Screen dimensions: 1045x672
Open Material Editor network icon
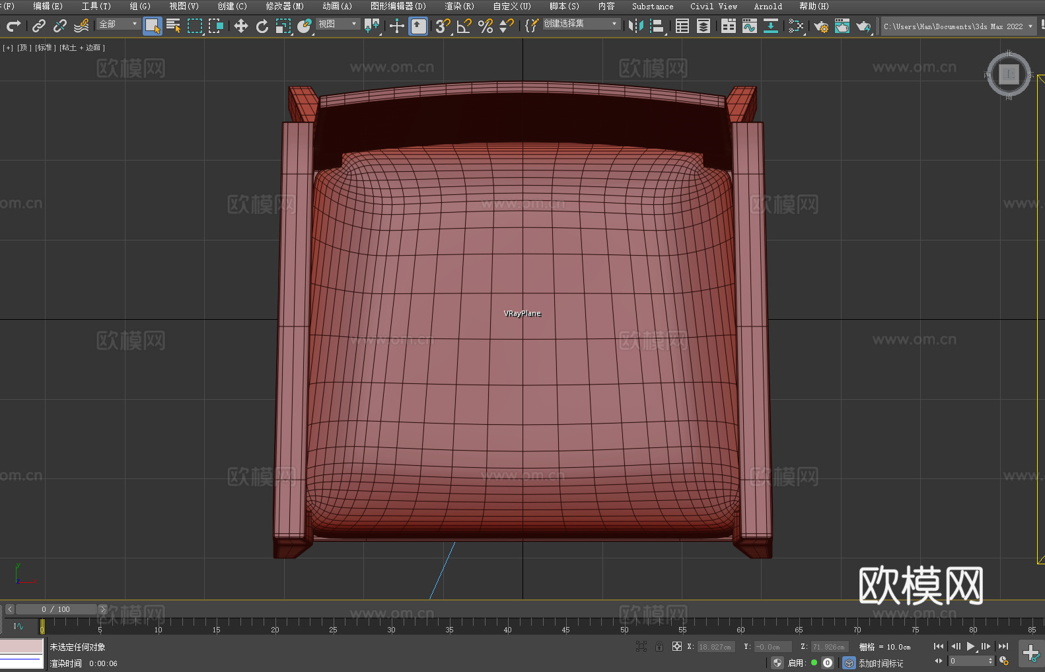pos(796,26)
